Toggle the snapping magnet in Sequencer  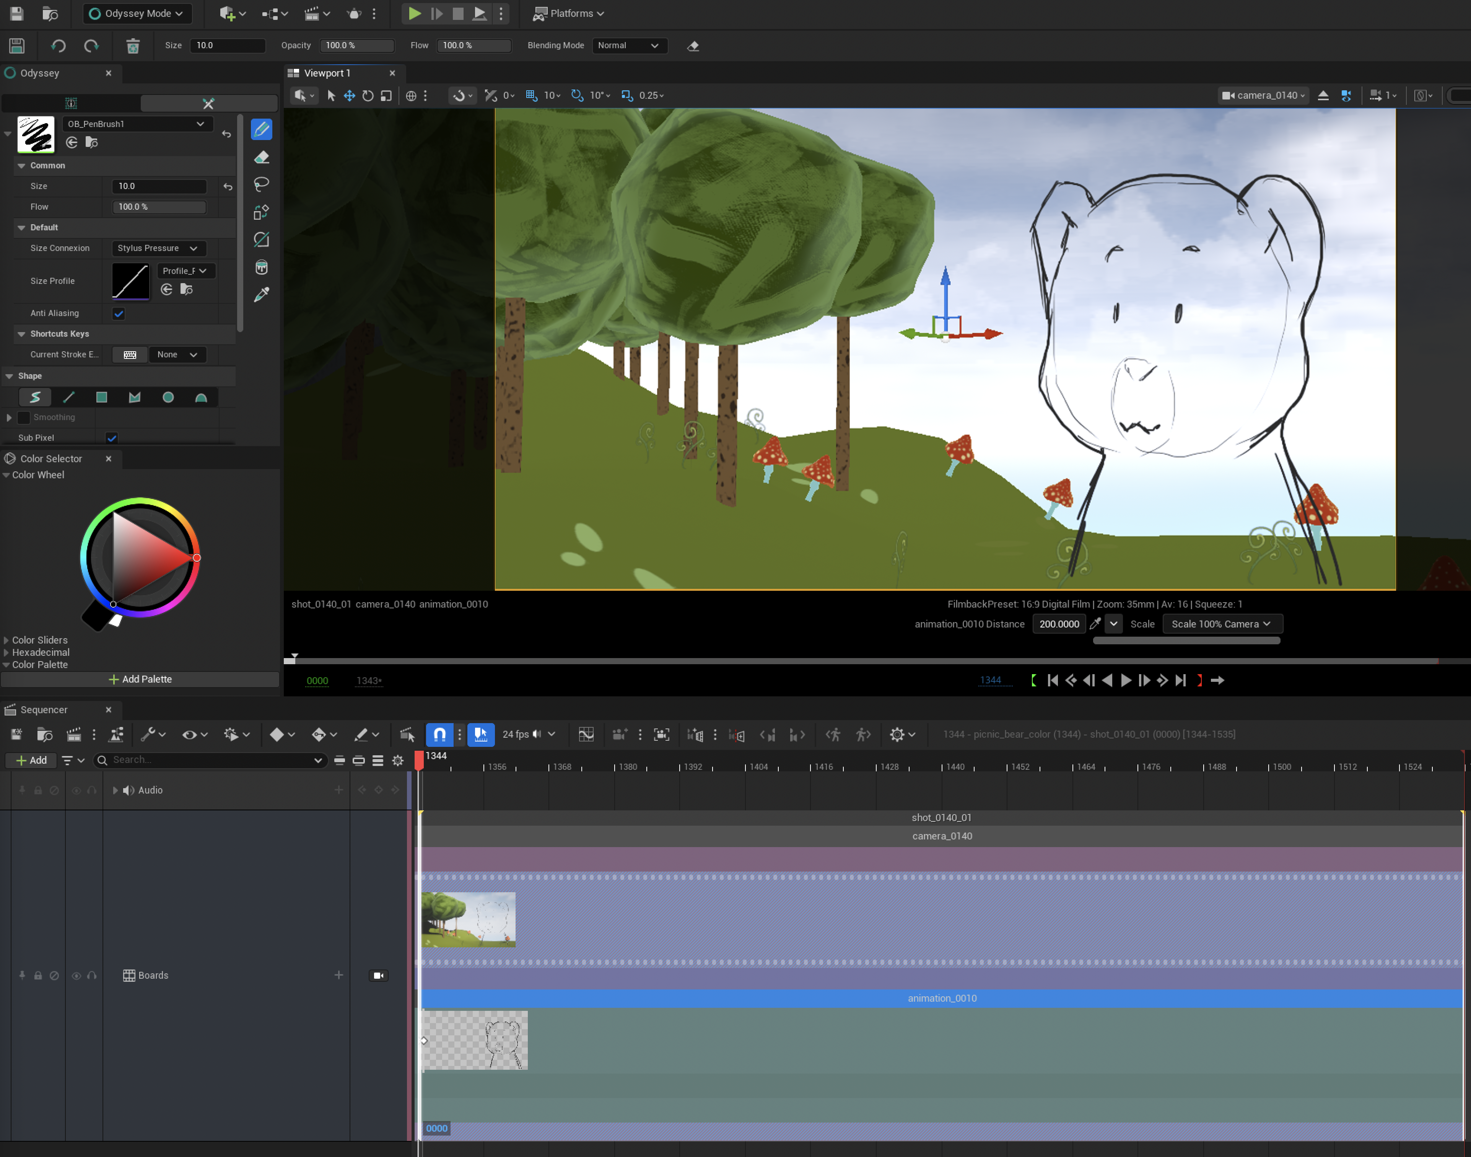coord(439,734)
